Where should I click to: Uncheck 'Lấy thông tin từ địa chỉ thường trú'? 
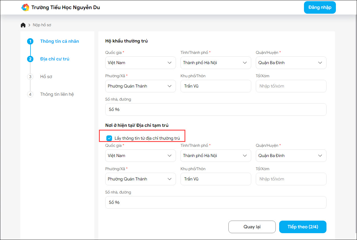click(x=109, y=138)
